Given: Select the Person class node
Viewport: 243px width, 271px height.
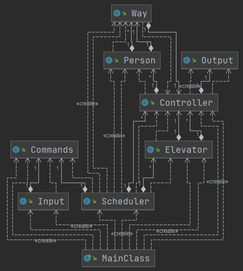Looking at the screenshot, I should tap(132, 60).
